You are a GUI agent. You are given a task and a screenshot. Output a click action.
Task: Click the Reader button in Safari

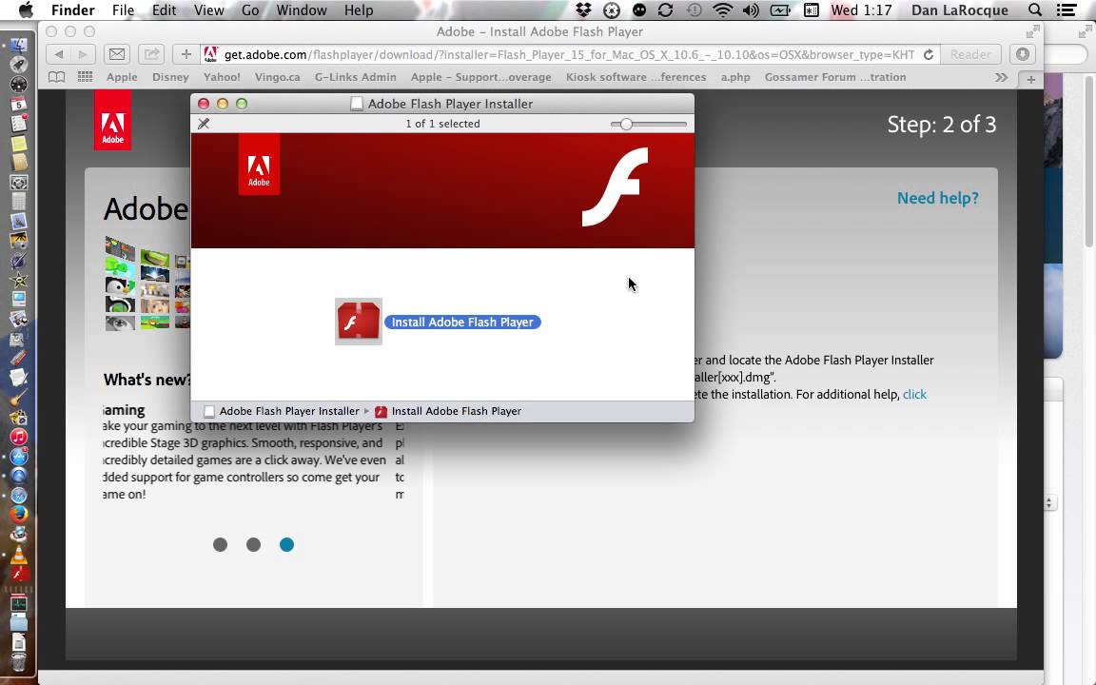(x=970, y=54)
